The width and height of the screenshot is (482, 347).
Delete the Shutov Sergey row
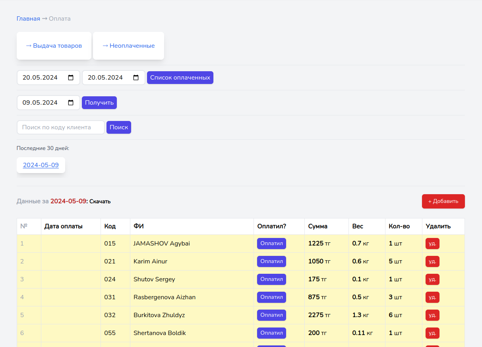point(432,279)
